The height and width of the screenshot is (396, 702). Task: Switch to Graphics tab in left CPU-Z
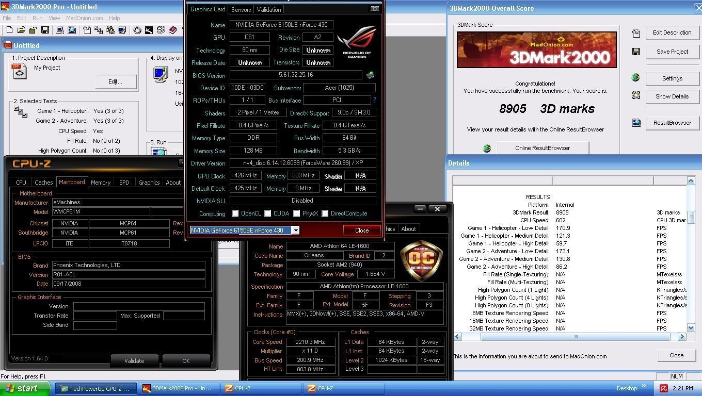(149, 183)
